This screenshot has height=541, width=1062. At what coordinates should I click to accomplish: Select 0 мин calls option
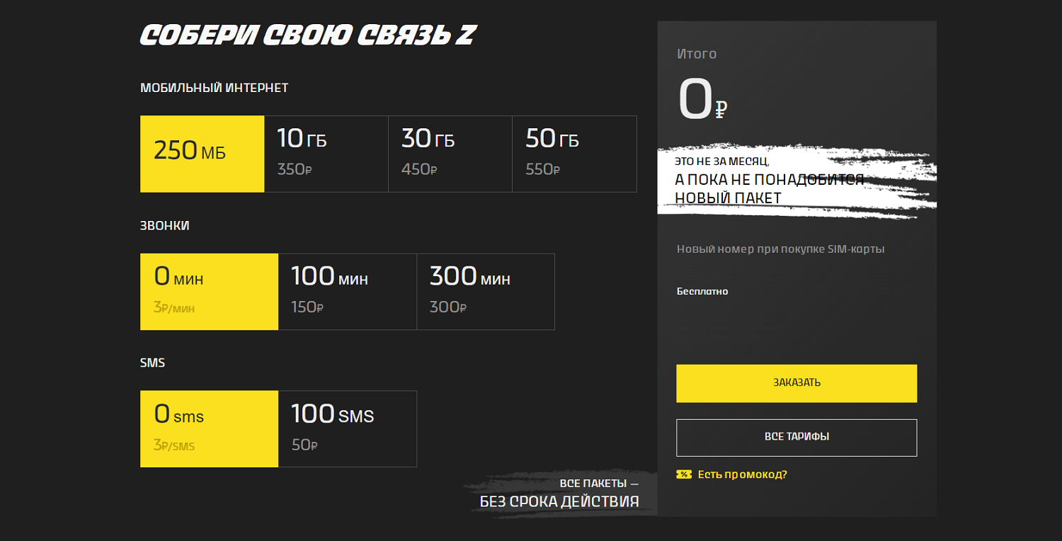click(x=209, y=292)
